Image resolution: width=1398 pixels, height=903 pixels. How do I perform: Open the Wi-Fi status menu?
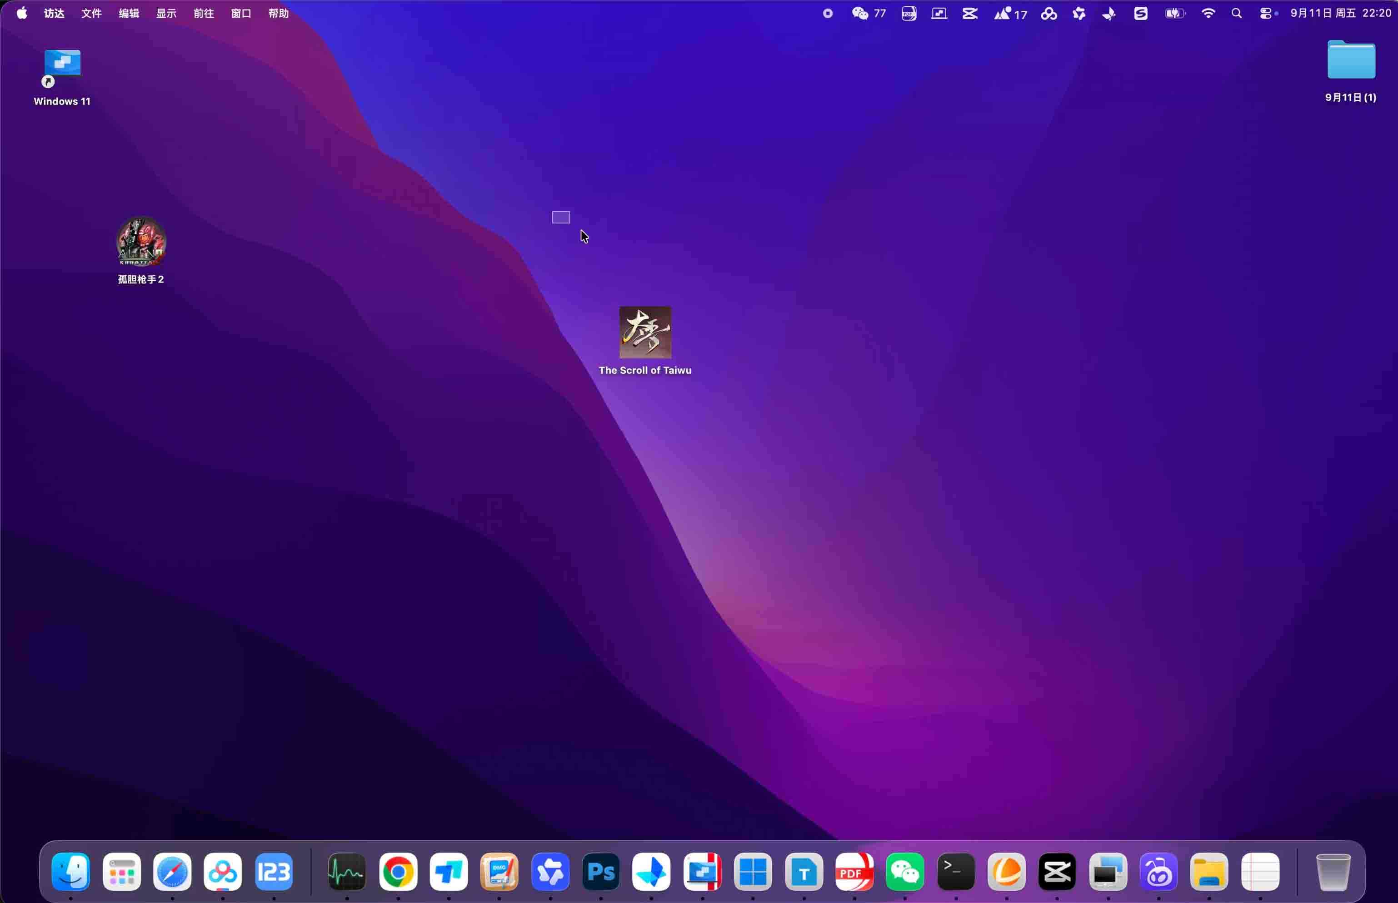(1208, 13)
